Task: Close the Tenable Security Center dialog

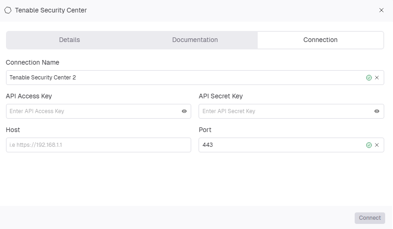Action: point(381,10)
